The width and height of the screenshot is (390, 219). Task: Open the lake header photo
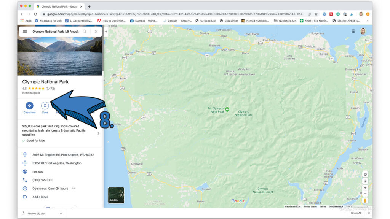click(x=60, y=56)
